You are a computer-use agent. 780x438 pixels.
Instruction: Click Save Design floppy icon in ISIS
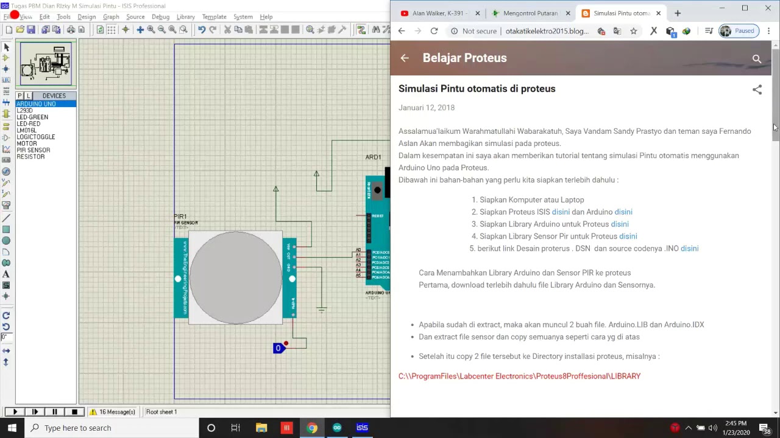(31, 30)
